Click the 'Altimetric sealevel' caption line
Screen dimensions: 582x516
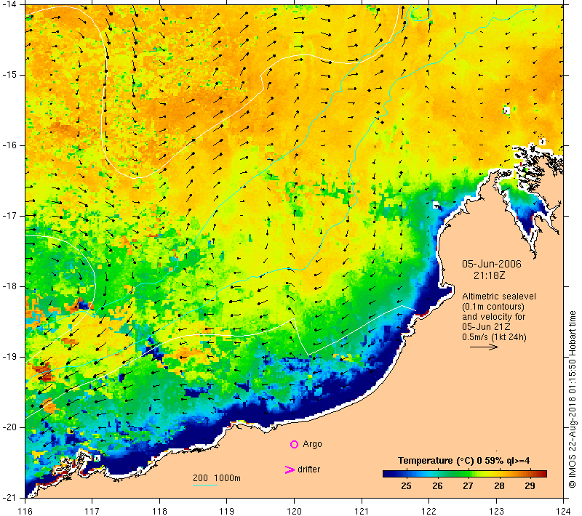coord(499,297)
